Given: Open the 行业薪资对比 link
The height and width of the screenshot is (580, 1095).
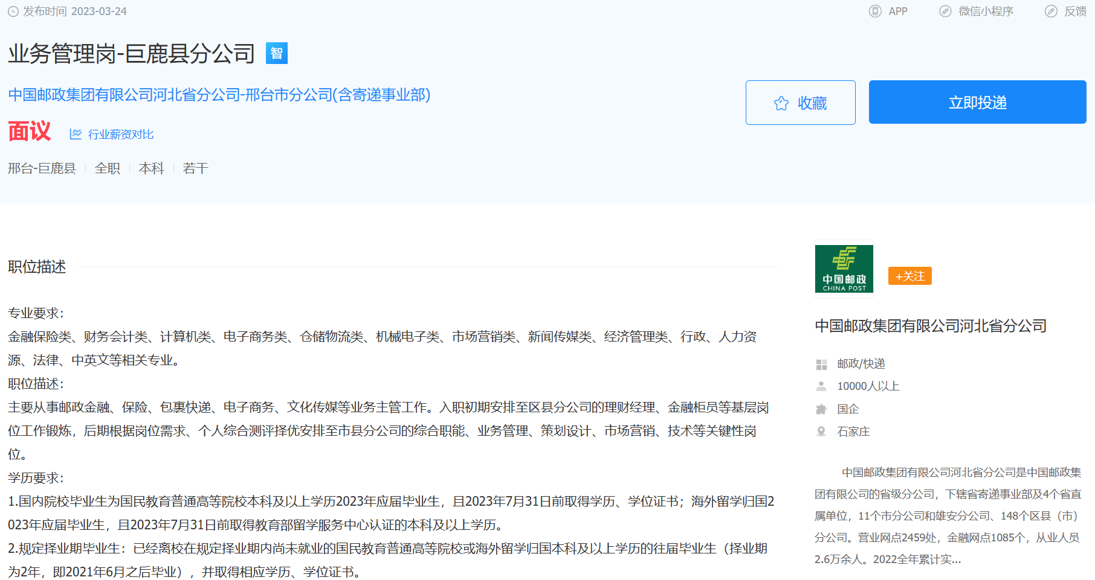Looking at the screenshot, I should [121, 134].
